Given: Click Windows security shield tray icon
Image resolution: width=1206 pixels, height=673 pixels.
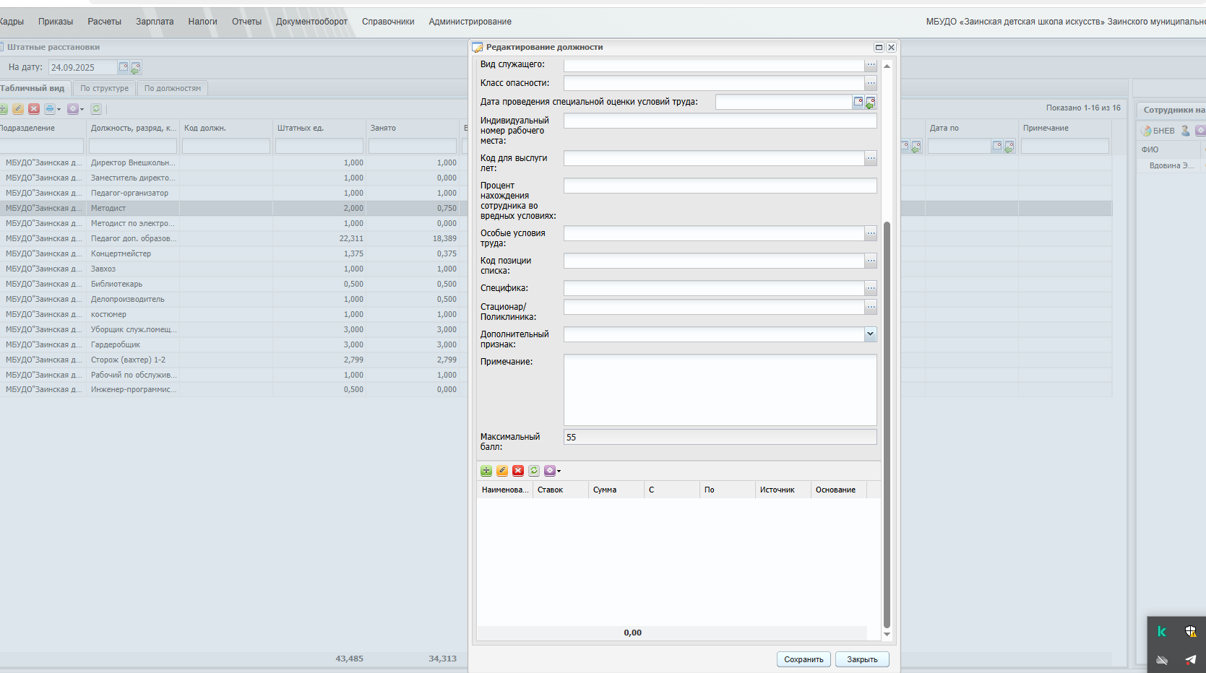Looking at the screenshot, I should [x=1191, y=631].
